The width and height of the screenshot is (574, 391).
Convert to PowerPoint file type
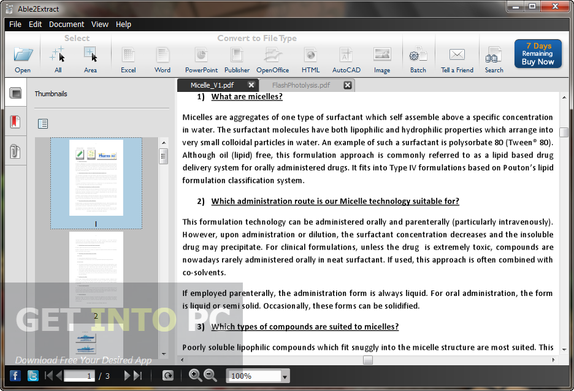coord(201,60)
